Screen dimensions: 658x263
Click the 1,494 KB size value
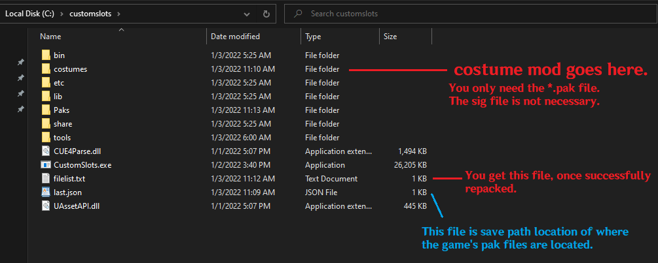411,151
